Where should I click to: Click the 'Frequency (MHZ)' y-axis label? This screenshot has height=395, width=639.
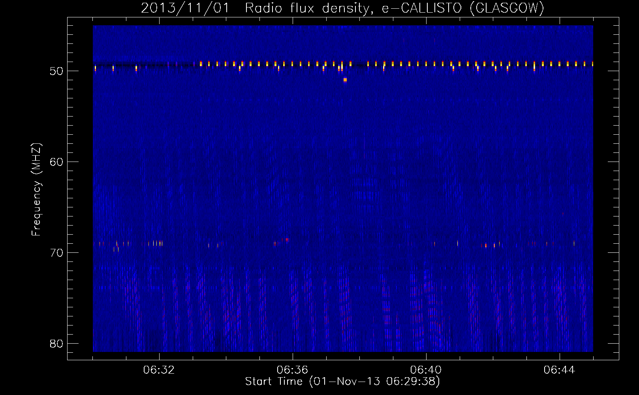coord(36,190)
